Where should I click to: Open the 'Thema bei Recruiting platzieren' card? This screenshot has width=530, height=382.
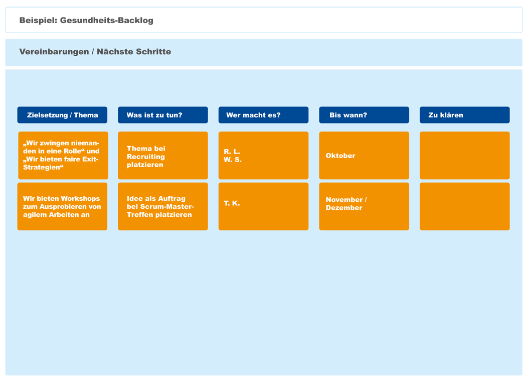pyautogui.click(x=163, y=155)
